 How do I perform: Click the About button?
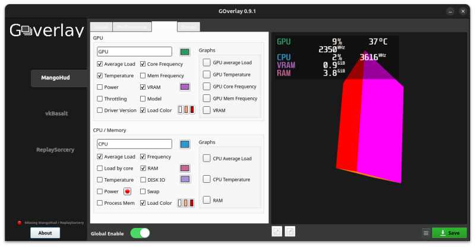coord(45,233)
